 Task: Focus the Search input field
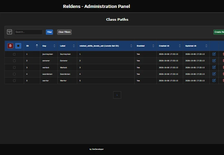coord(28,32)
